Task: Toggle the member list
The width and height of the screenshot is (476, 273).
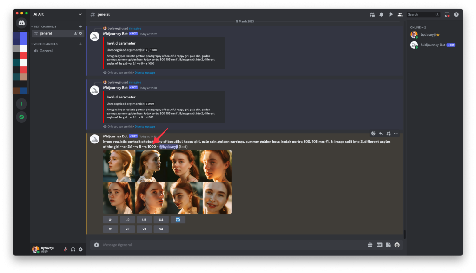Action: click(x=400, y=14)
